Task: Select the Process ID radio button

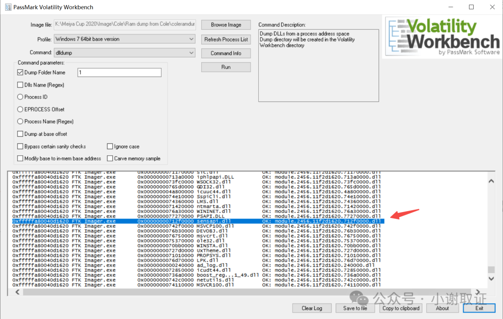Action: pos(20,97)
